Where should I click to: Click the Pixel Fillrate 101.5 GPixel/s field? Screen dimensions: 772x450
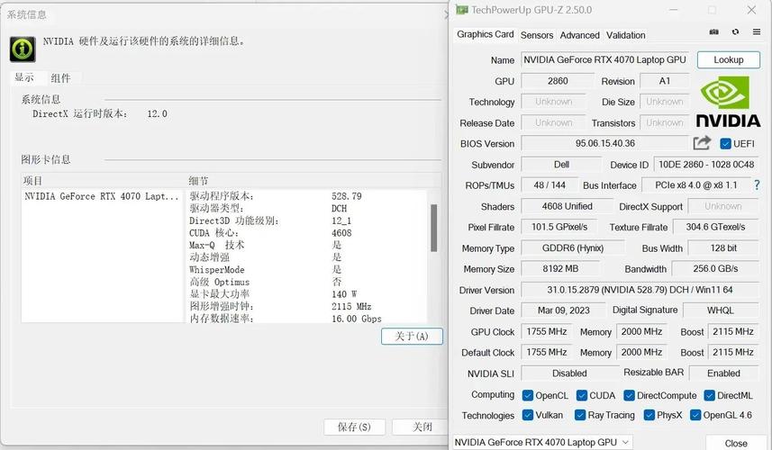click(559, 227)
